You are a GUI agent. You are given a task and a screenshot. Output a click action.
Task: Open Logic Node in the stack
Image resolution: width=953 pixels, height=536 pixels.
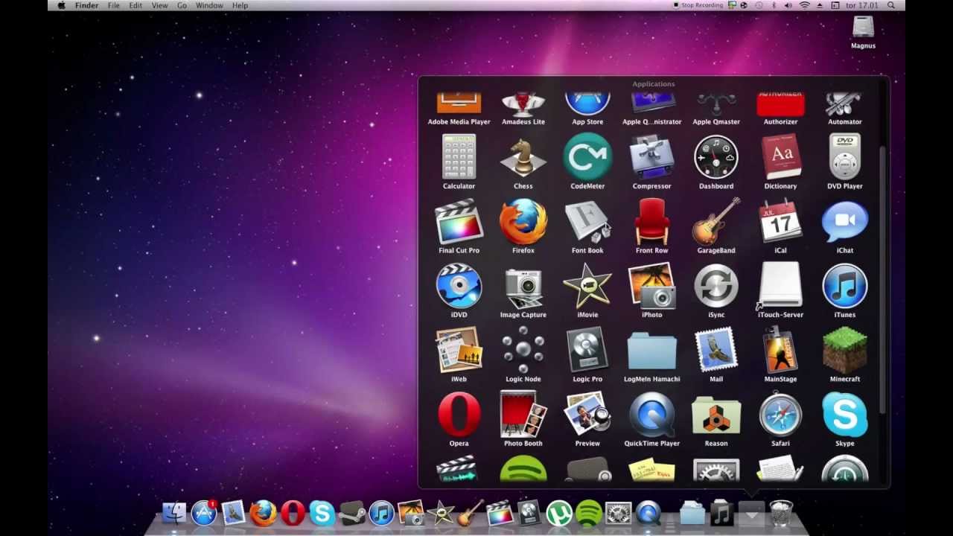[523, 351]
